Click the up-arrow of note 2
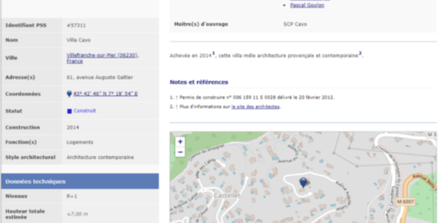The width and height of the screenshot is (447, 223). pos(177,106)
